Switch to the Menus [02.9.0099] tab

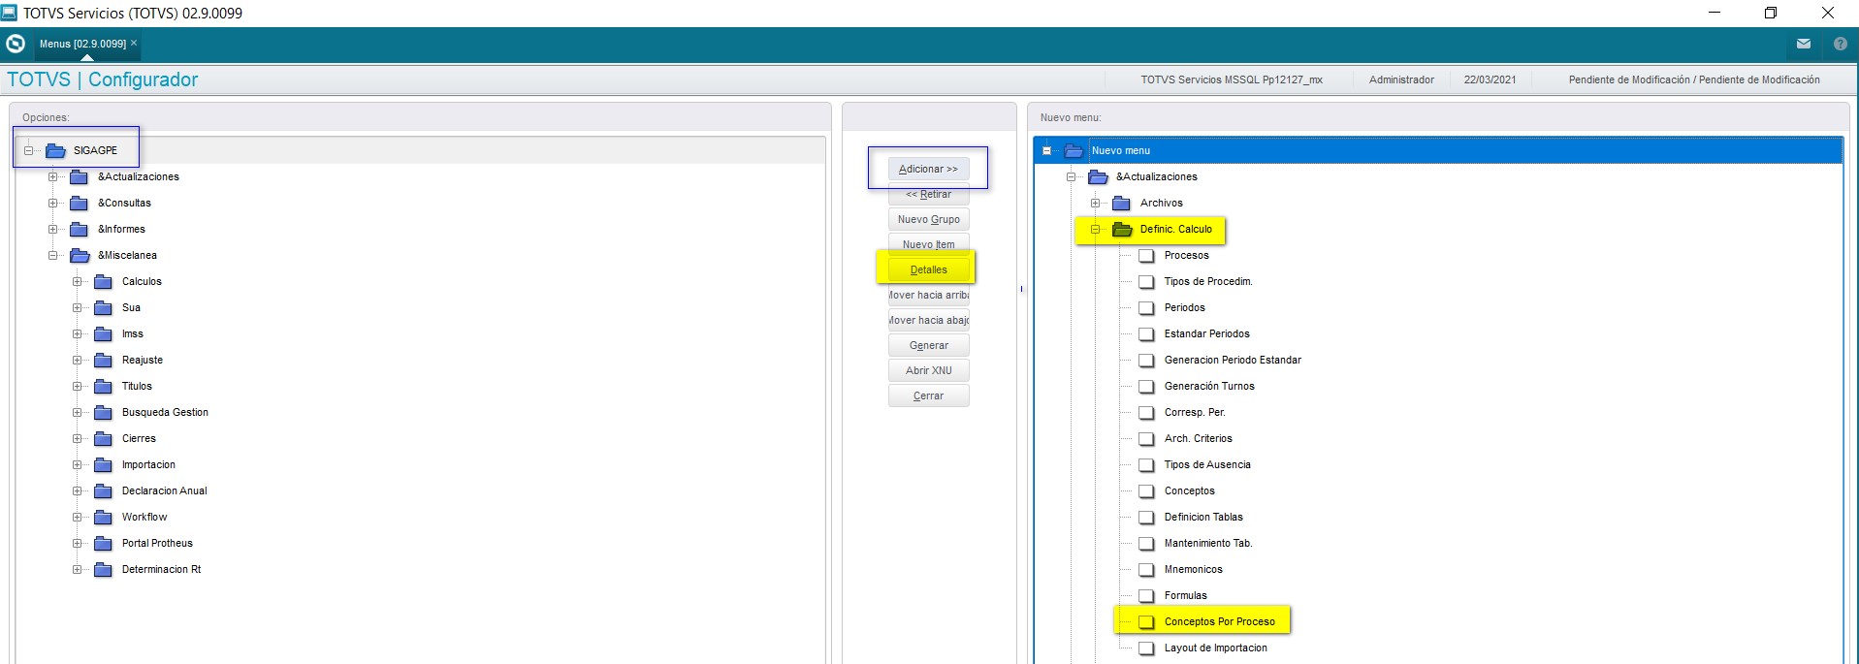[x=82, y=44]
